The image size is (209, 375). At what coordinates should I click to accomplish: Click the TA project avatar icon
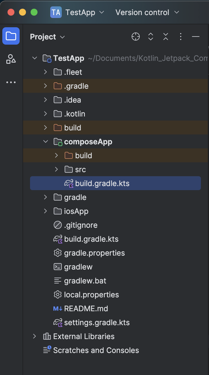[x=56, y=12]
